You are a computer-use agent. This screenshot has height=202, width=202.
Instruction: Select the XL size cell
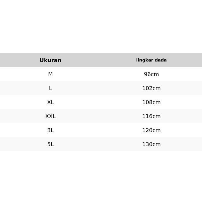click(x=50, y=102)
